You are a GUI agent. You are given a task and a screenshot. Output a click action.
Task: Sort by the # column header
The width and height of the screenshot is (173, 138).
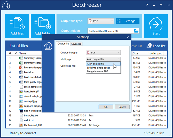point(10,53)
